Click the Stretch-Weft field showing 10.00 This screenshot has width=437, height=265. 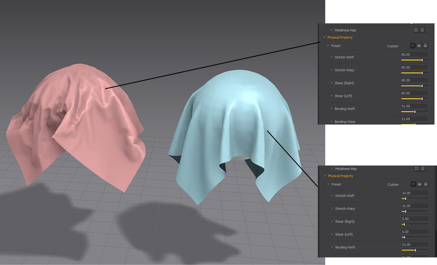[414, 193]
